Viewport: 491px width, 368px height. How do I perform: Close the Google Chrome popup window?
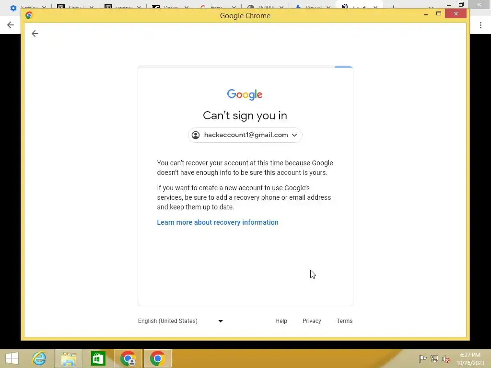tap(456, 14)
